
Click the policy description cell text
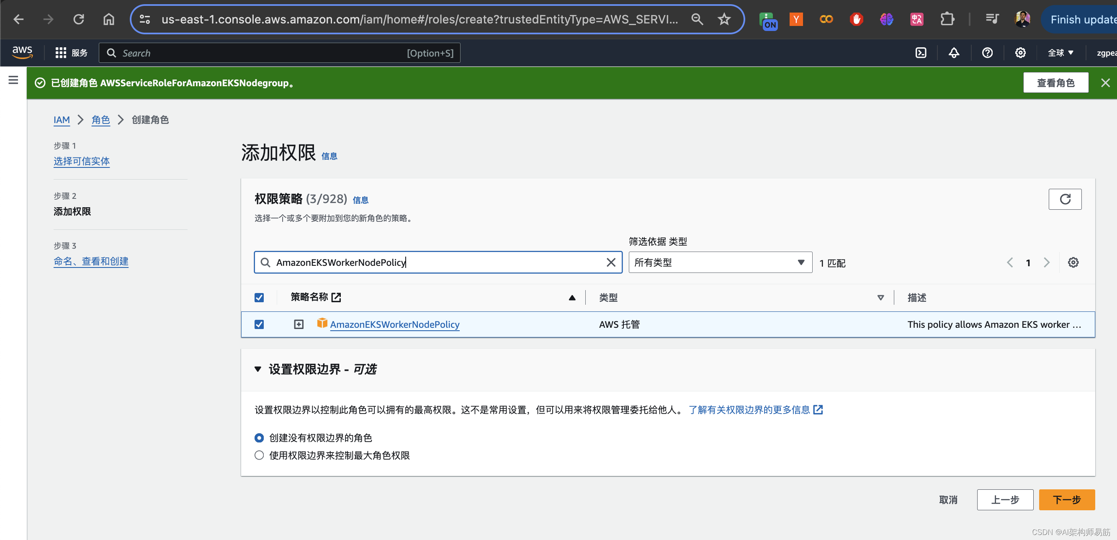tap(994, 324)
